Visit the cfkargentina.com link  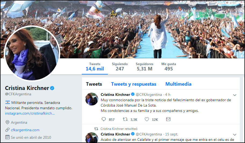pyautogui.click(x=25, y=130)
